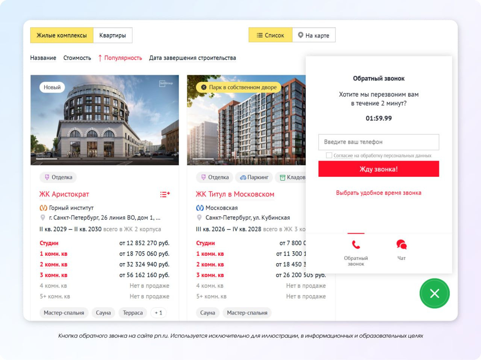Sort listings by Стоимость
Image resolution: width=481 pixels, height=360 pixels.
(77, 58)
